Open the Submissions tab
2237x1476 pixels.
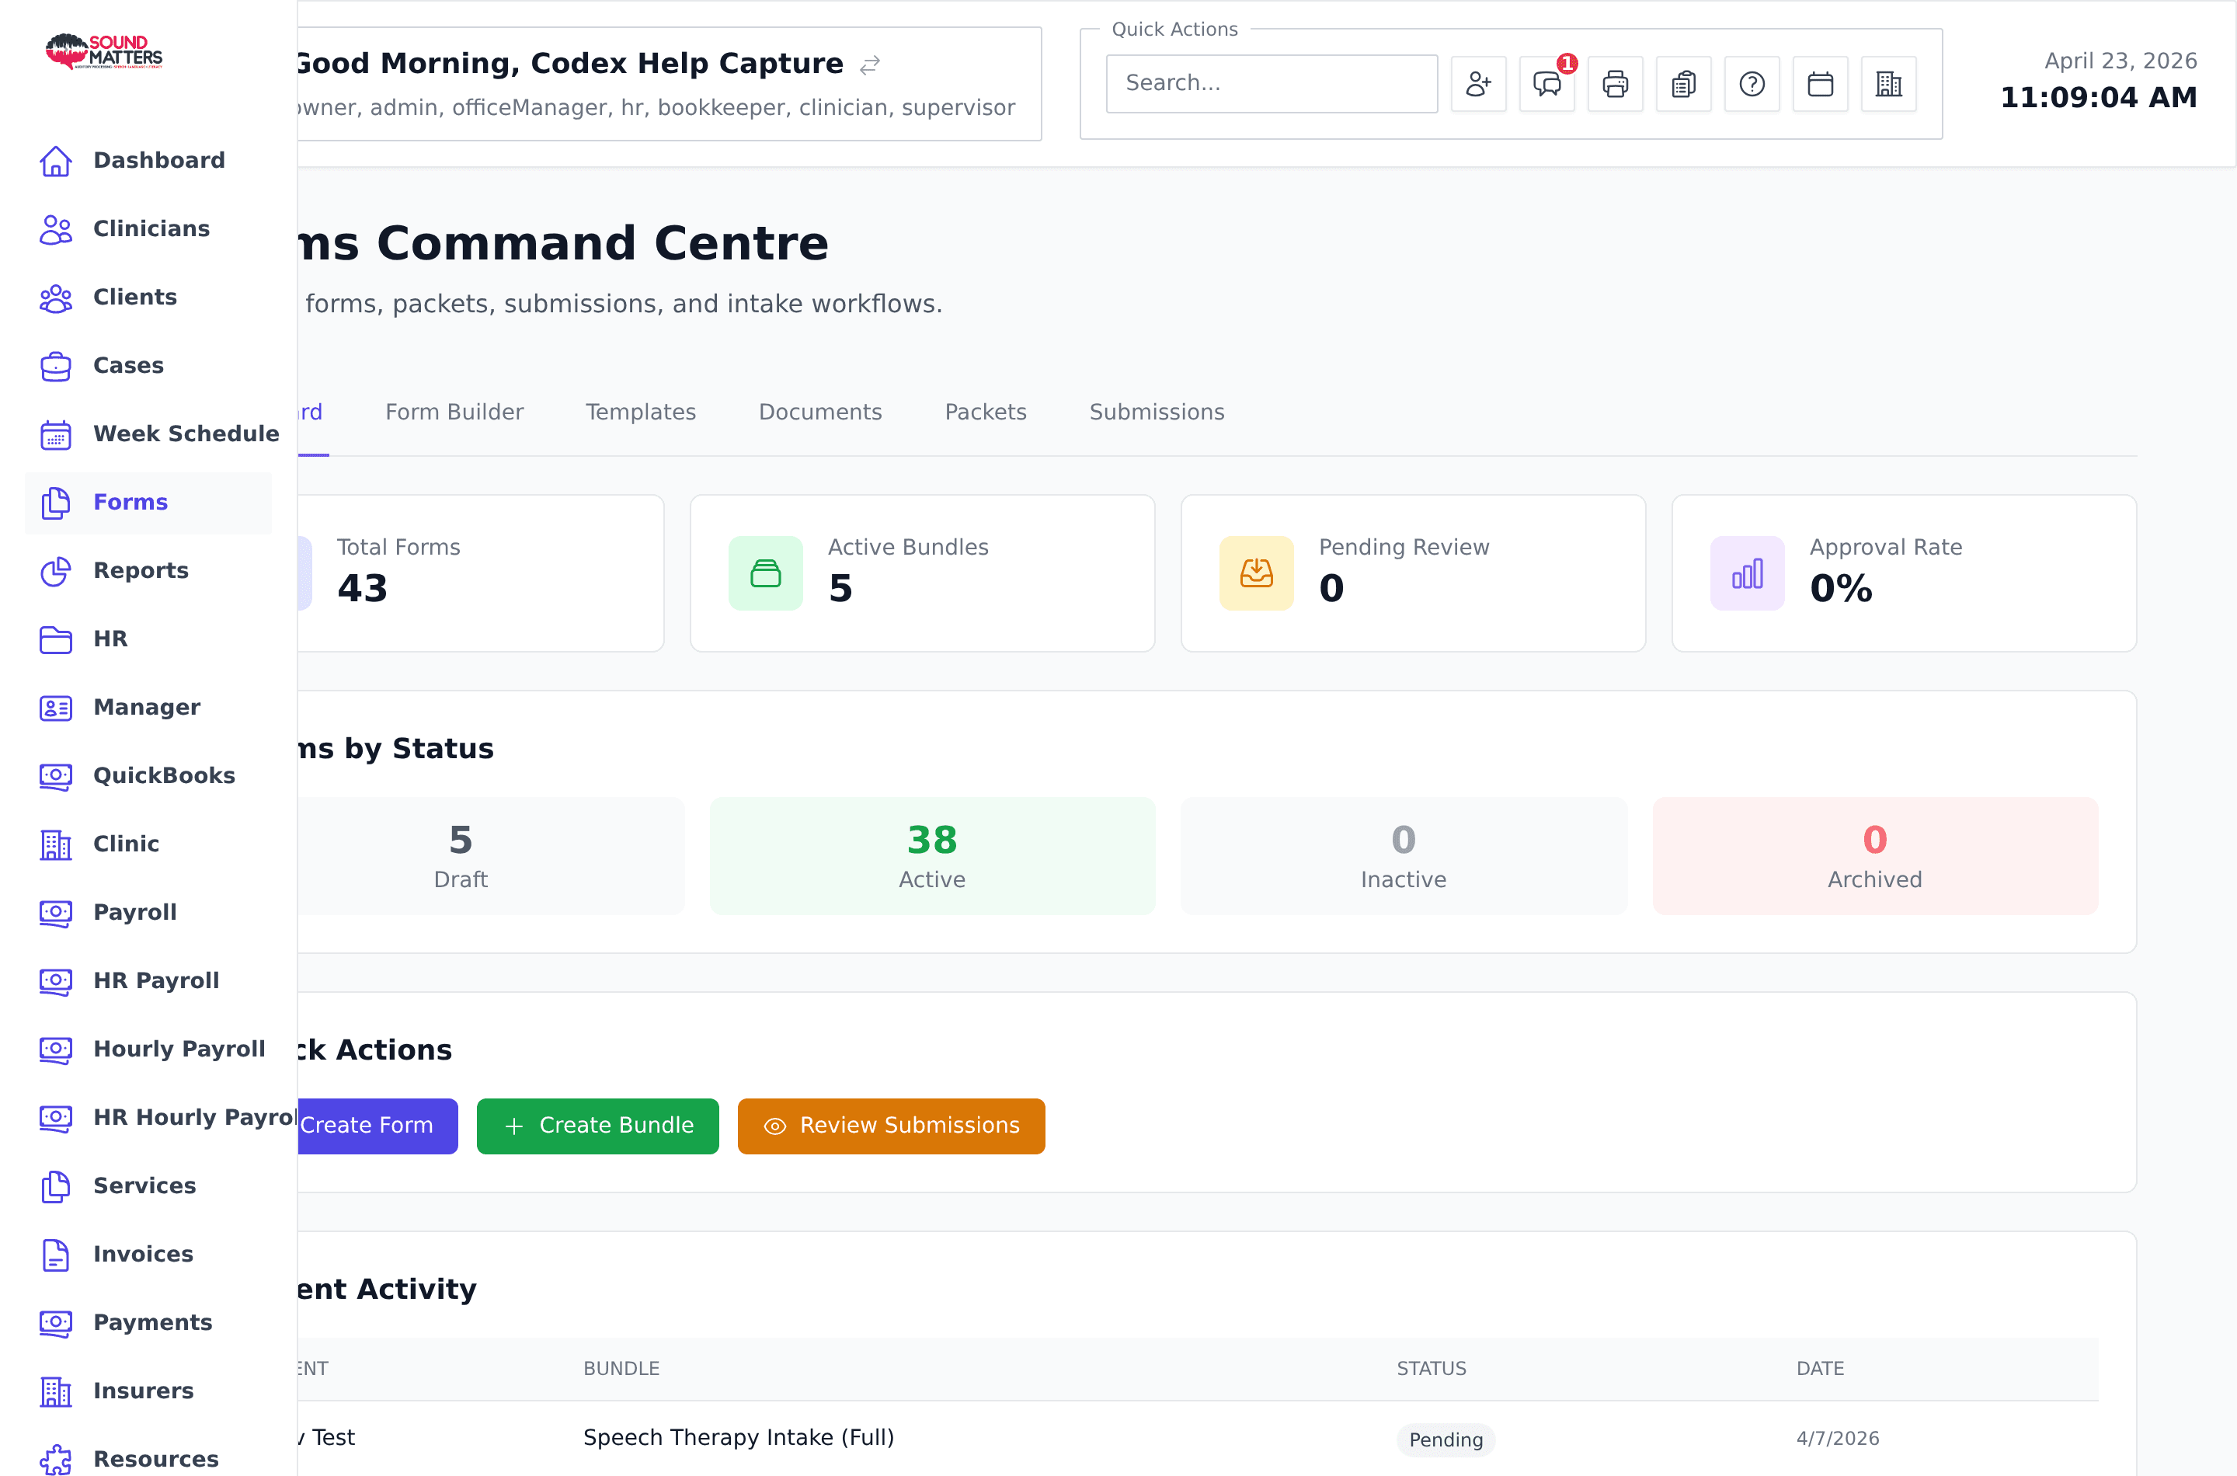coord(1157,413)
